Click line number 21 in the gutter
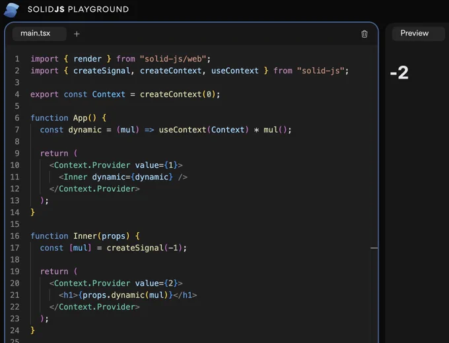Screen dimensions: 449x343 [15, 295]
